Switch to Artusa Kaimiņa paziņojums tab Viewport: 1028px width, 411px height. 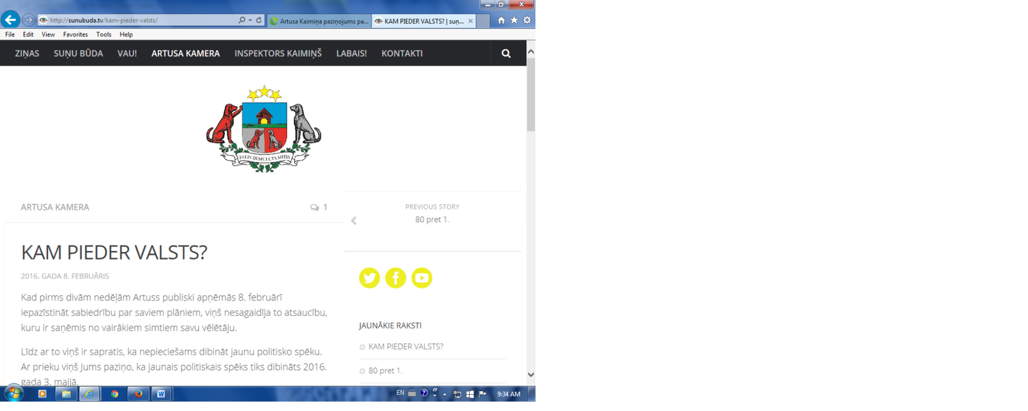(x=319, y=21)
